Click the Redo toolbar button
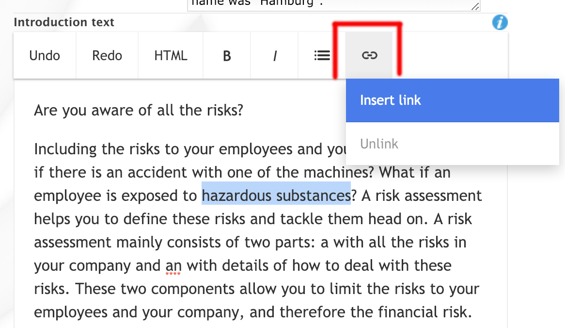 107,56
